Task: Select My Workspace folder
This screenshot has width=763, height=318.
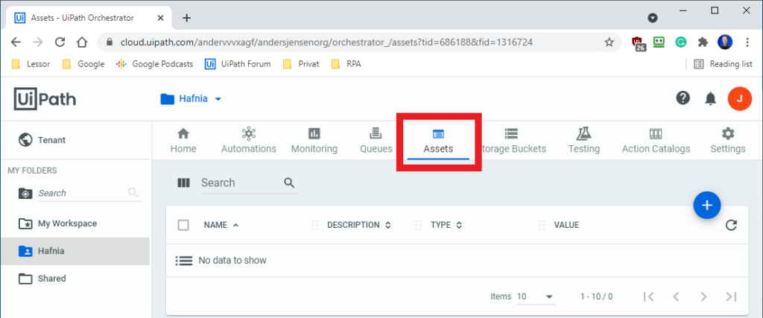Action: (x=75, y=223)
